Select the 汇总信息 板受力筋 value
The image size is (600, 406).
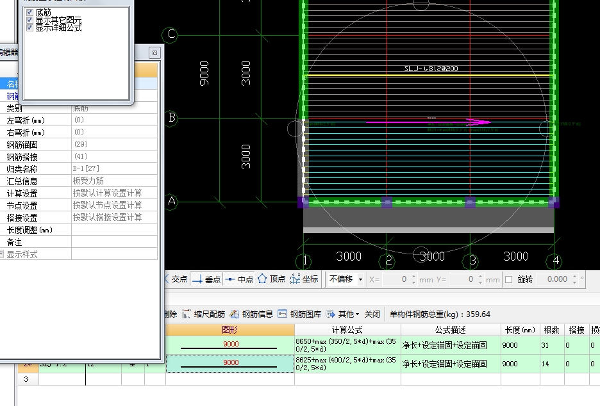click(x=114, y=181)
